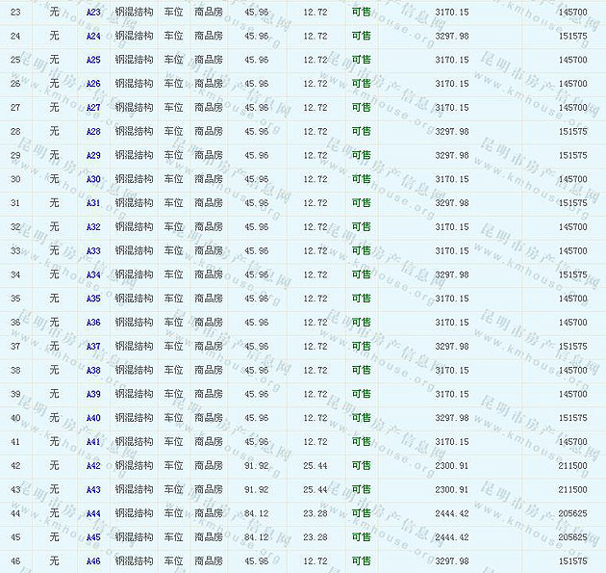
Task: Click the 91.92 area cell in row 43
Action: [257, 489]
